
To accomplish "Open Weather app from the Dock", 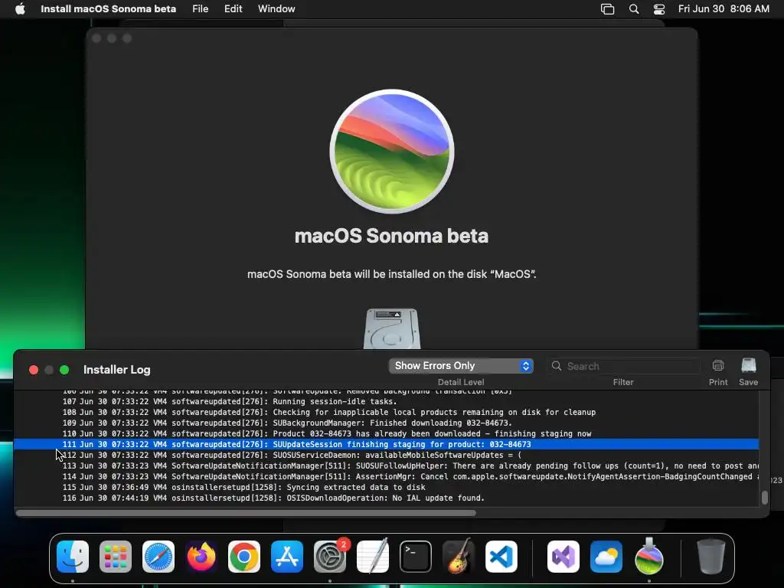I will (606, 557).
